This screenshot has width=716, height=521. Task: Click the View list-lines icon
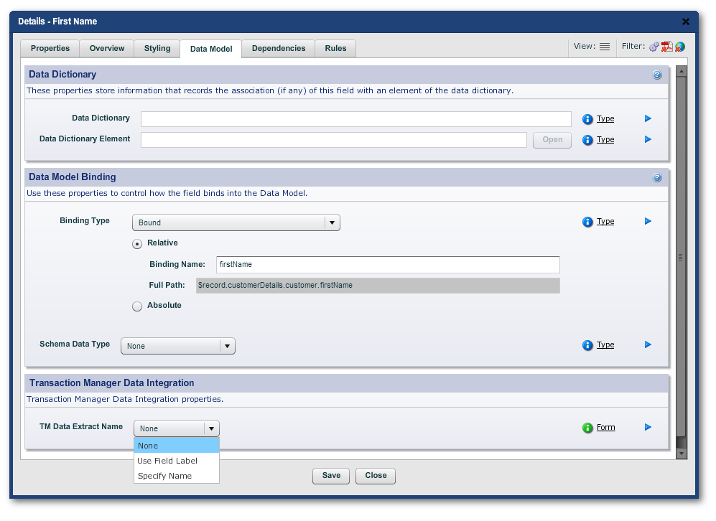[x=605, y=47]
